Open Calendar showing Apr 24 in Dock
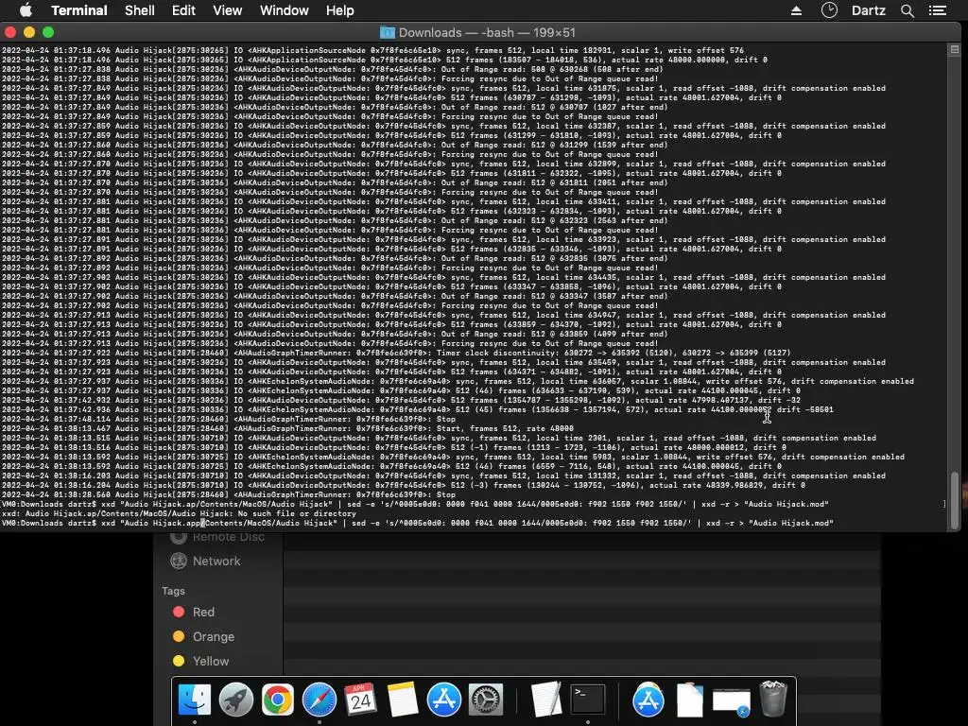 360,700
